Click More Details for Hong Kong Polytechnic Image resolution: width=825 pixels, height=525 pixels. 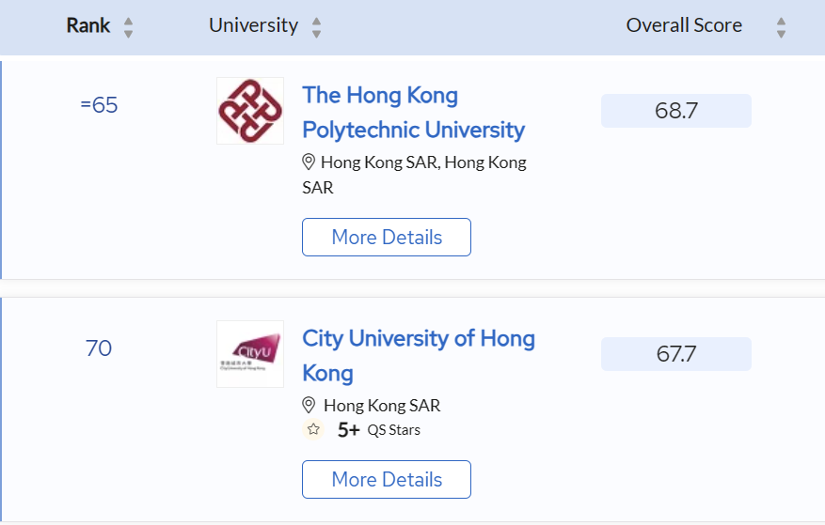coord(387,237)
